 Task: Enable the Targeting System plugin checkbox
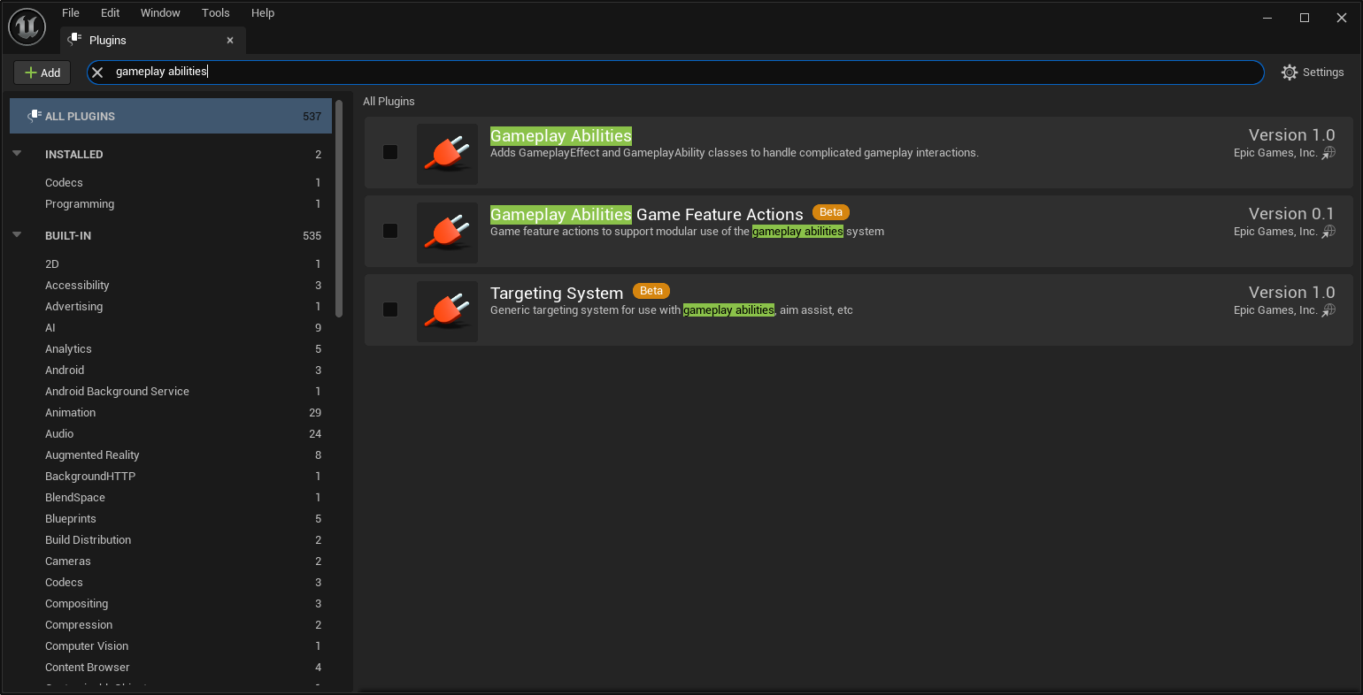(390, 309)
